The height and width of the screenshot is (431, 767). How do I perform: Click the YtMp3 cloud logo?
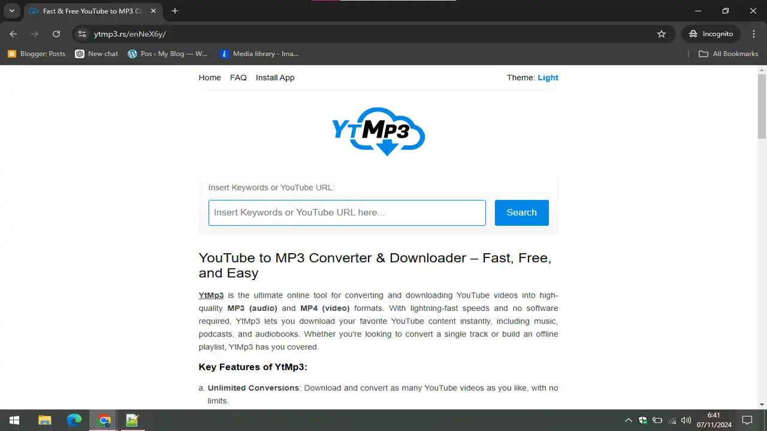(379, 130)
